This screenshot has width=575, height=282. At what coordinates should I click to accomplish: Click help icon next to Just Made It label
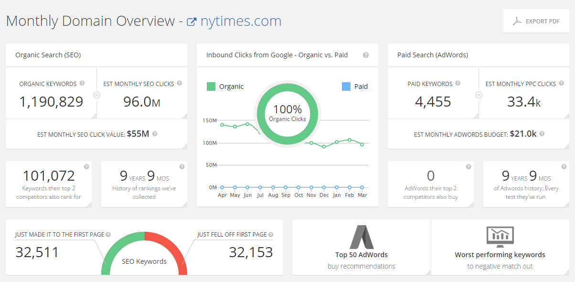point(108,235)
